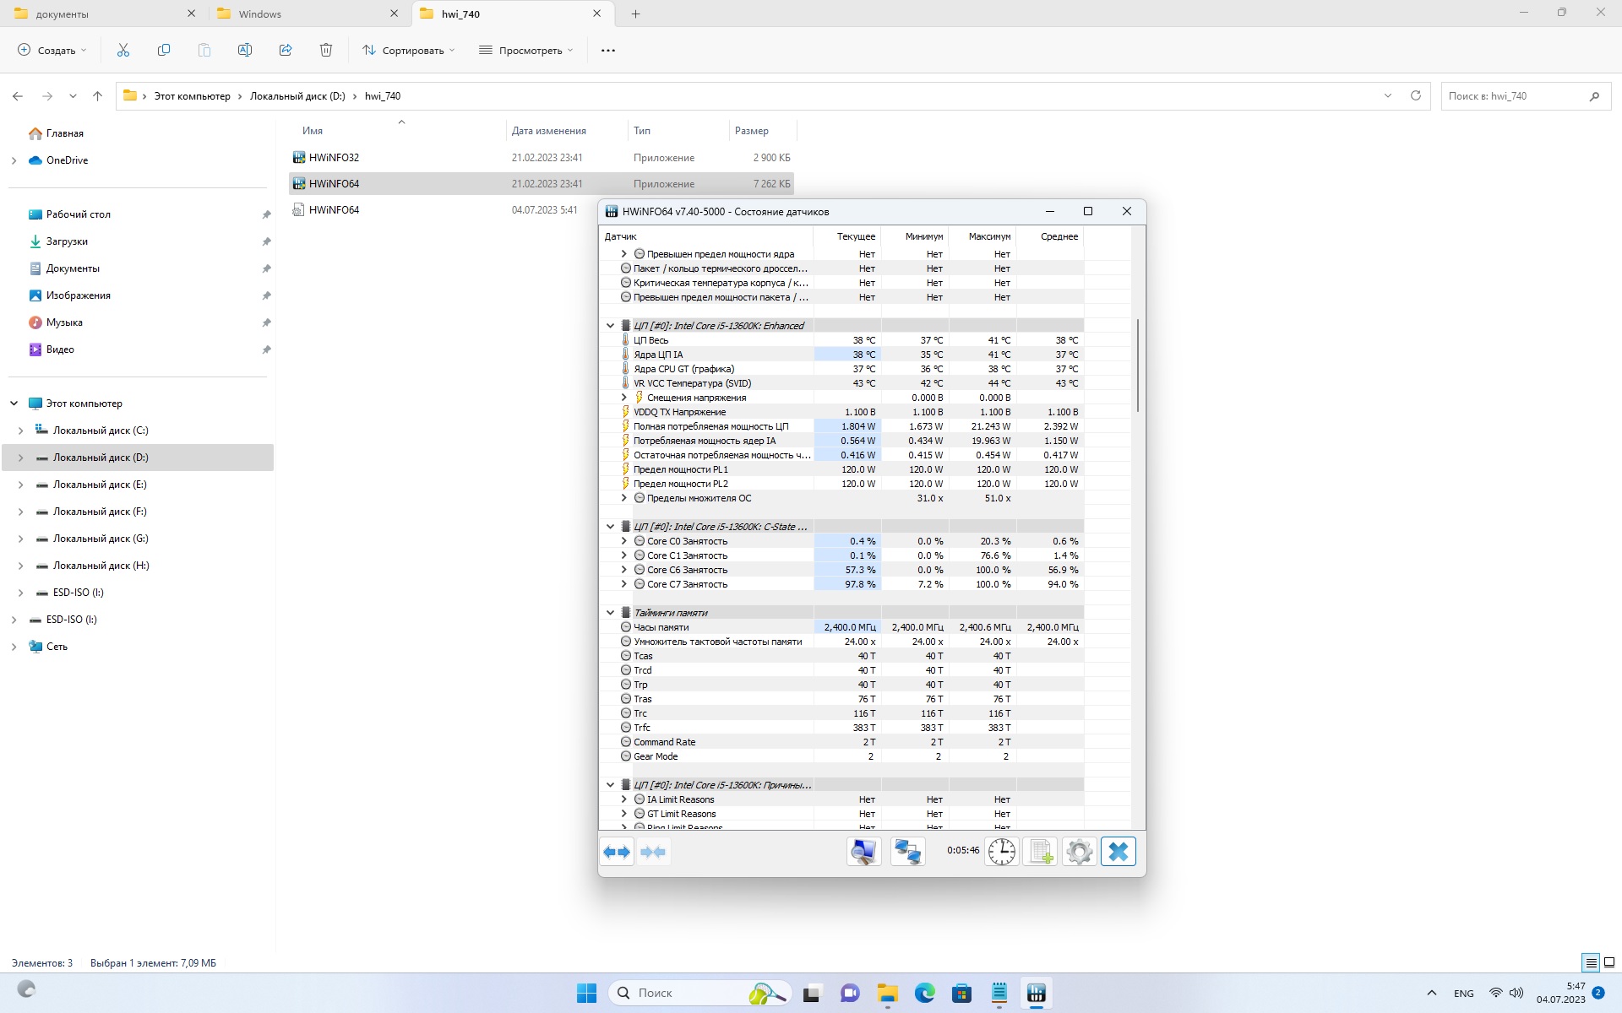1622x1013 pixels.
Task: Collapse the Тайминги памяти sensor group
Action: tap(610, 613)
